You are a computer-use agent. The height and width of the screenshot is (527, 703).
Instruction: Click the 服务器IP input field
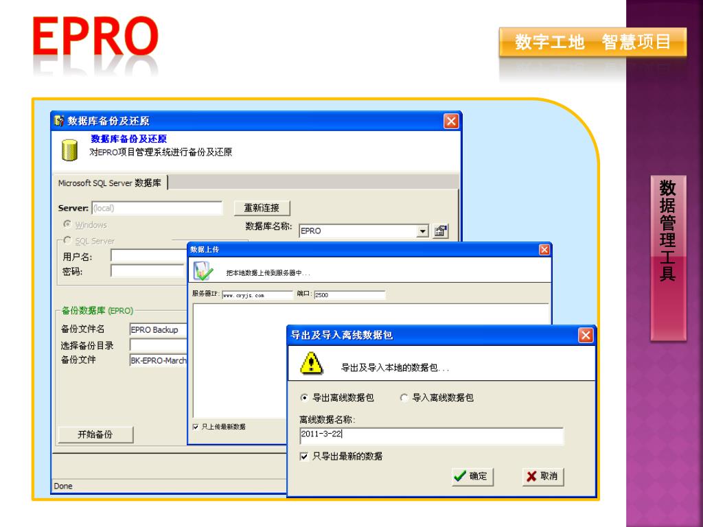pyautogui.click(x=257, y=295)
